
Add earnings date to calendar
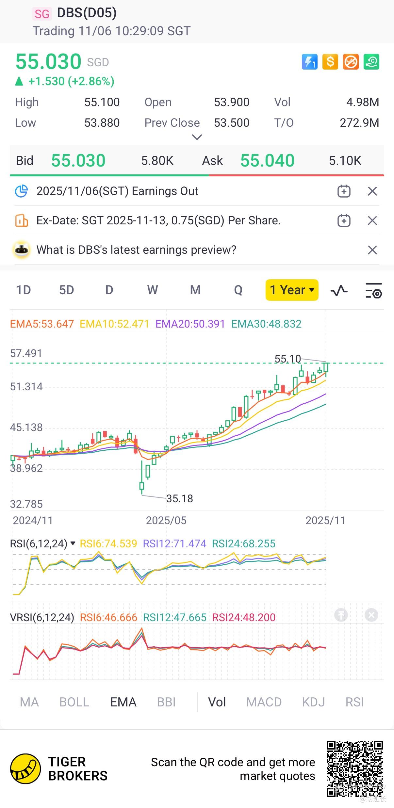point(344,191)
